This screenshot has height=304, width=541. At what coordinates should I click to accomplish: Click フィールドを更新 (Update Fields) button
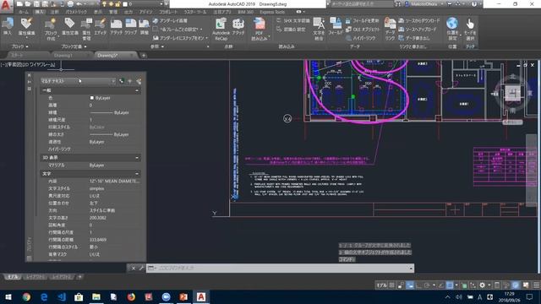[363, 20]
